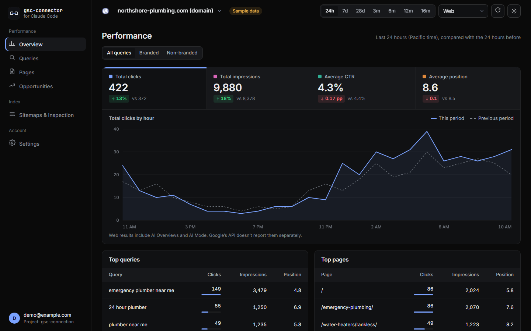
Task: Click the Opportunities trend arrow icon
Action: pyautogui.click(x=12, y=86)
